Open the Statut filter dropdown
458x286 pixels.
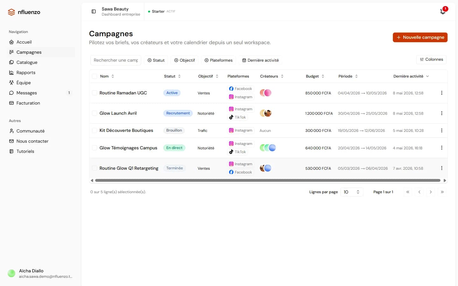(156, 60)
